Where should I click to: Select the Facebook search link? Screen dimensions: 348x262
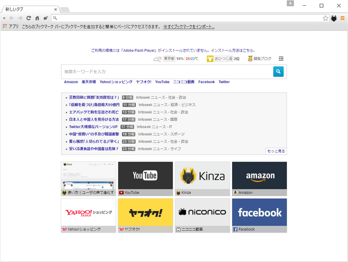(x=207, y=82)
